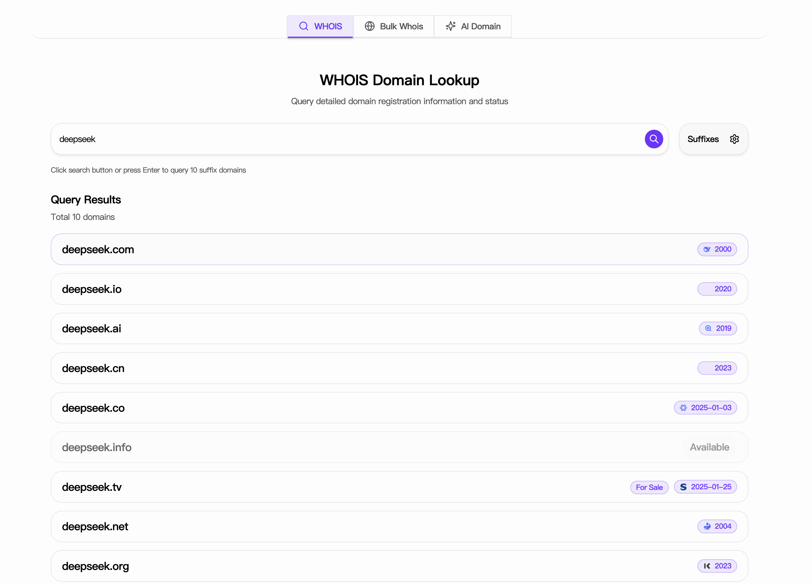Click the 2025-01-03 badge on deepseek.co

(705, 407)
